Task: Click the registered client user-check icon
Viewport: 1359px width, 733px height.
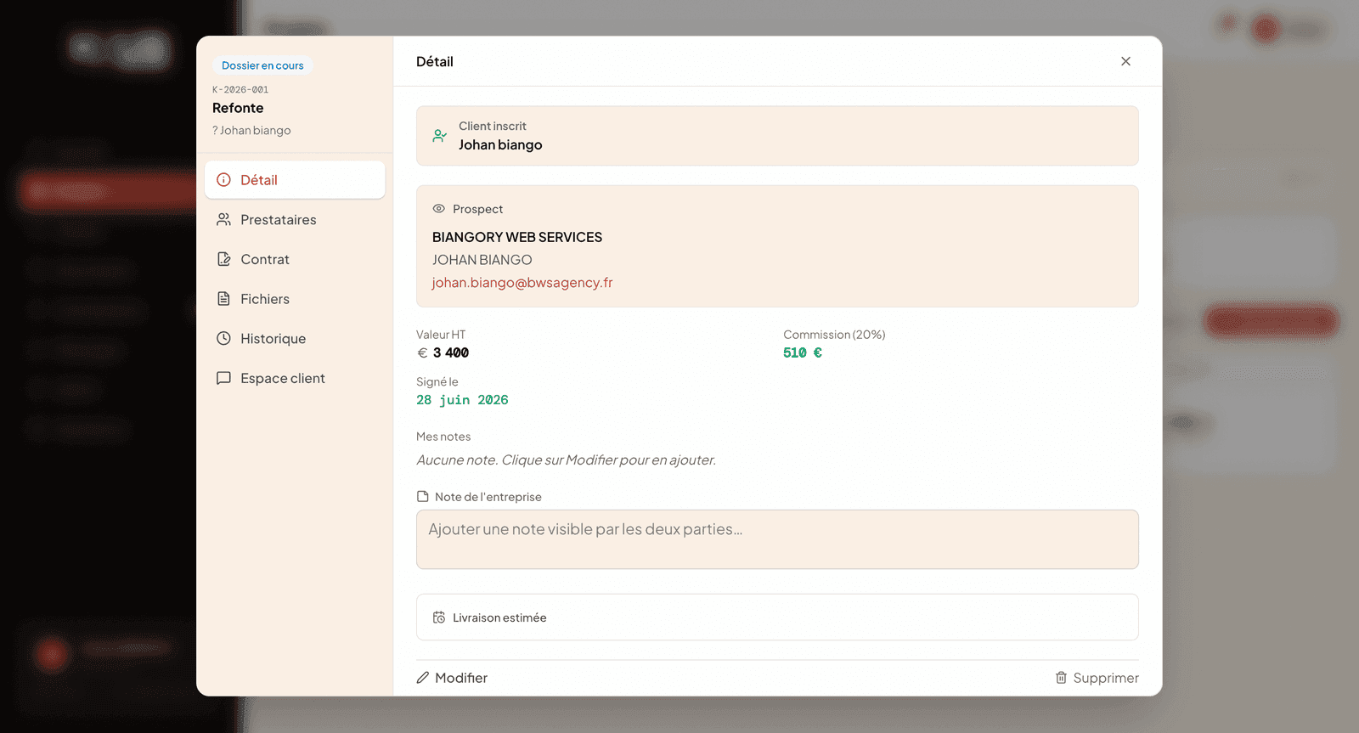Action: [x=439, y=136]
